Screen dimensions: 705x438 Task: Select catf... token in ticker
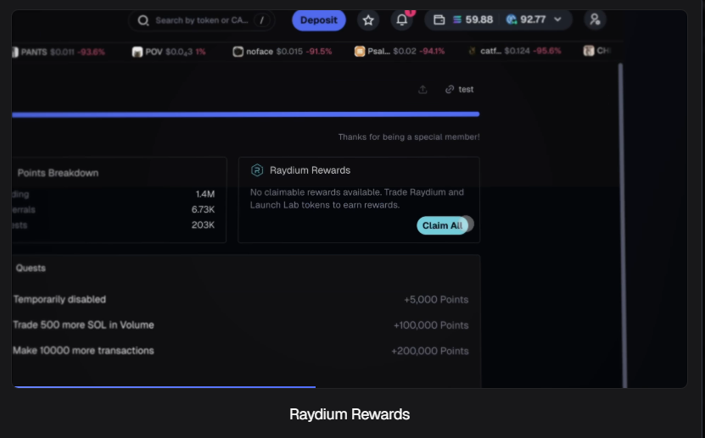click(514, 51)
